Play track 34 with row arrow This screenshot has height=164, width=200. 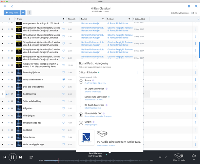2,72
